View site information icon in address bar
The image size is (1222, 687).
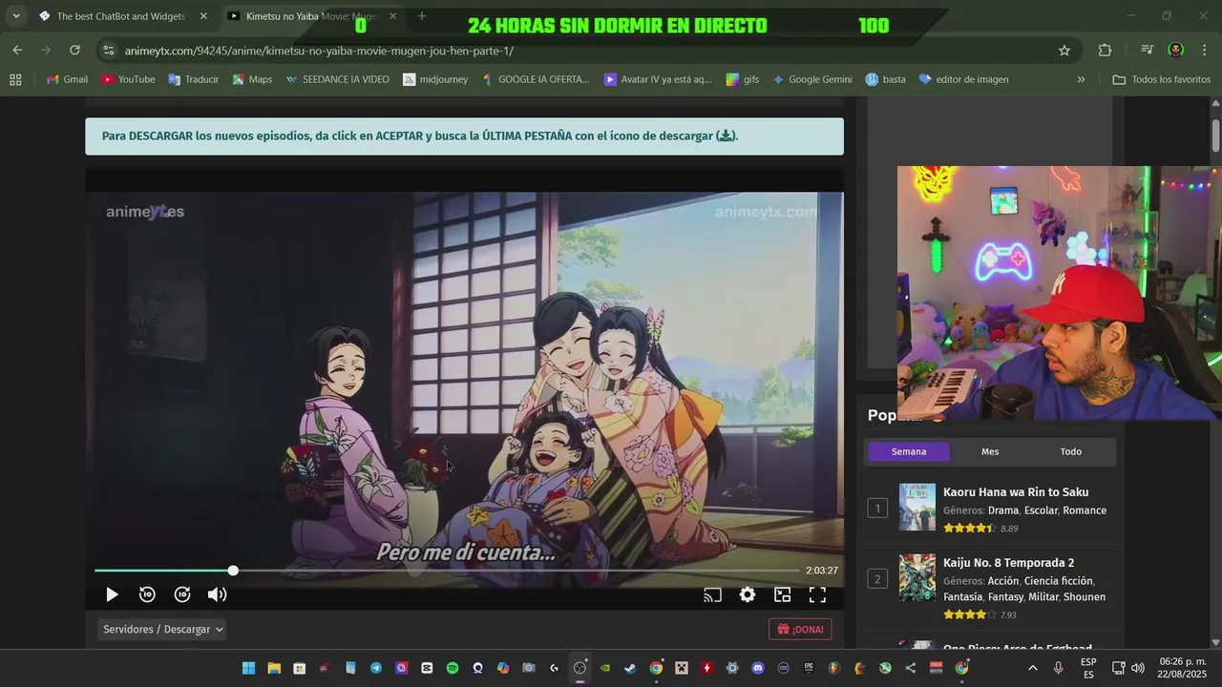[108, 51]
